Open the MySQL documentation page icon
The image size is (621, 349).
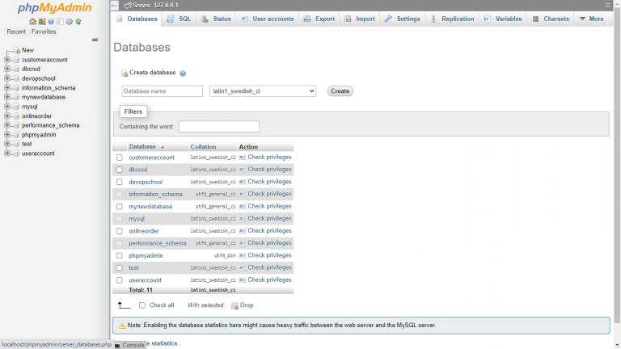[60, 21]
